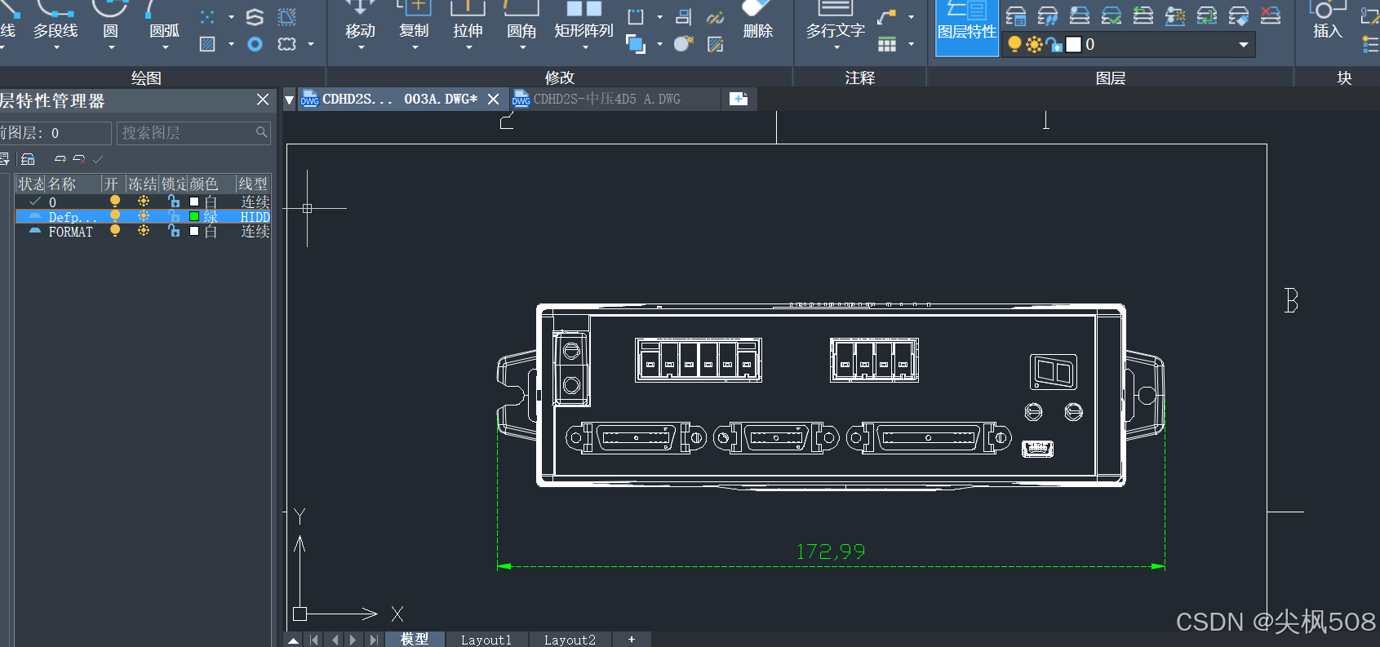Click the layer state manager icon in panel
The height and width of the screenshot is (647, 1380).
(28, 159)
